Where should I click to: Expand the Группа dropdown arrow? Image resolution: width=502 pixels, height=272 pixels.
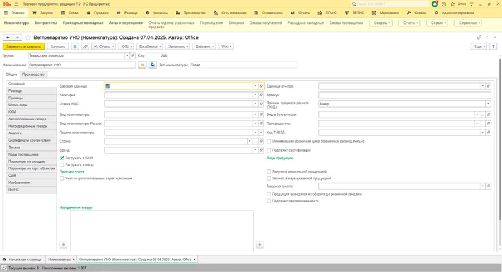click(127, 56)
